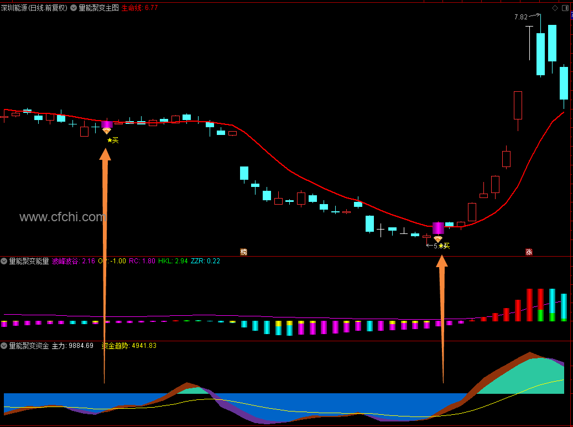The height and width of the screenshot is (427, 573).
Task: Click the ★买 signal near the chart low
Action: 444,246
